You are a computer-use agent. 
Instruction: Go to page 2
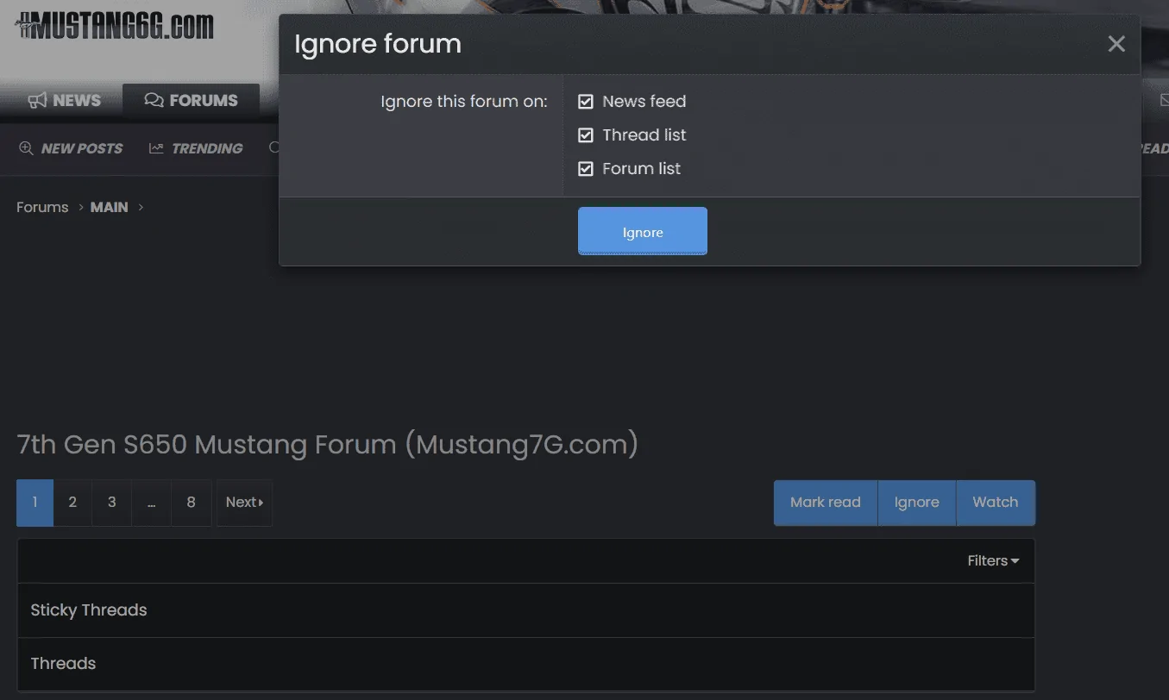coord(72,503)
